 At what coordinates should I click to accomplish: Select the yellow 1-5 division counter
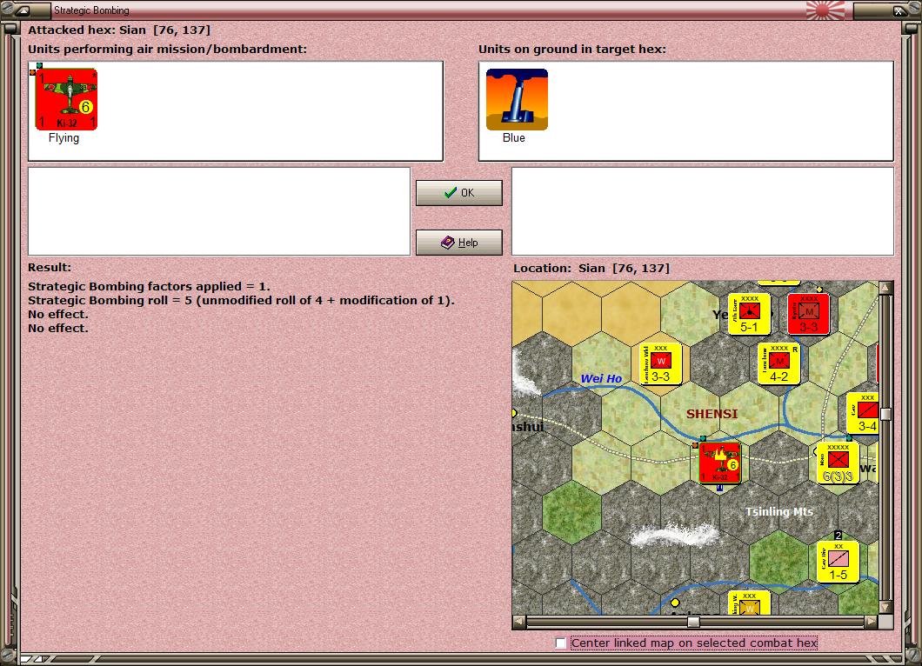point(838,562)
